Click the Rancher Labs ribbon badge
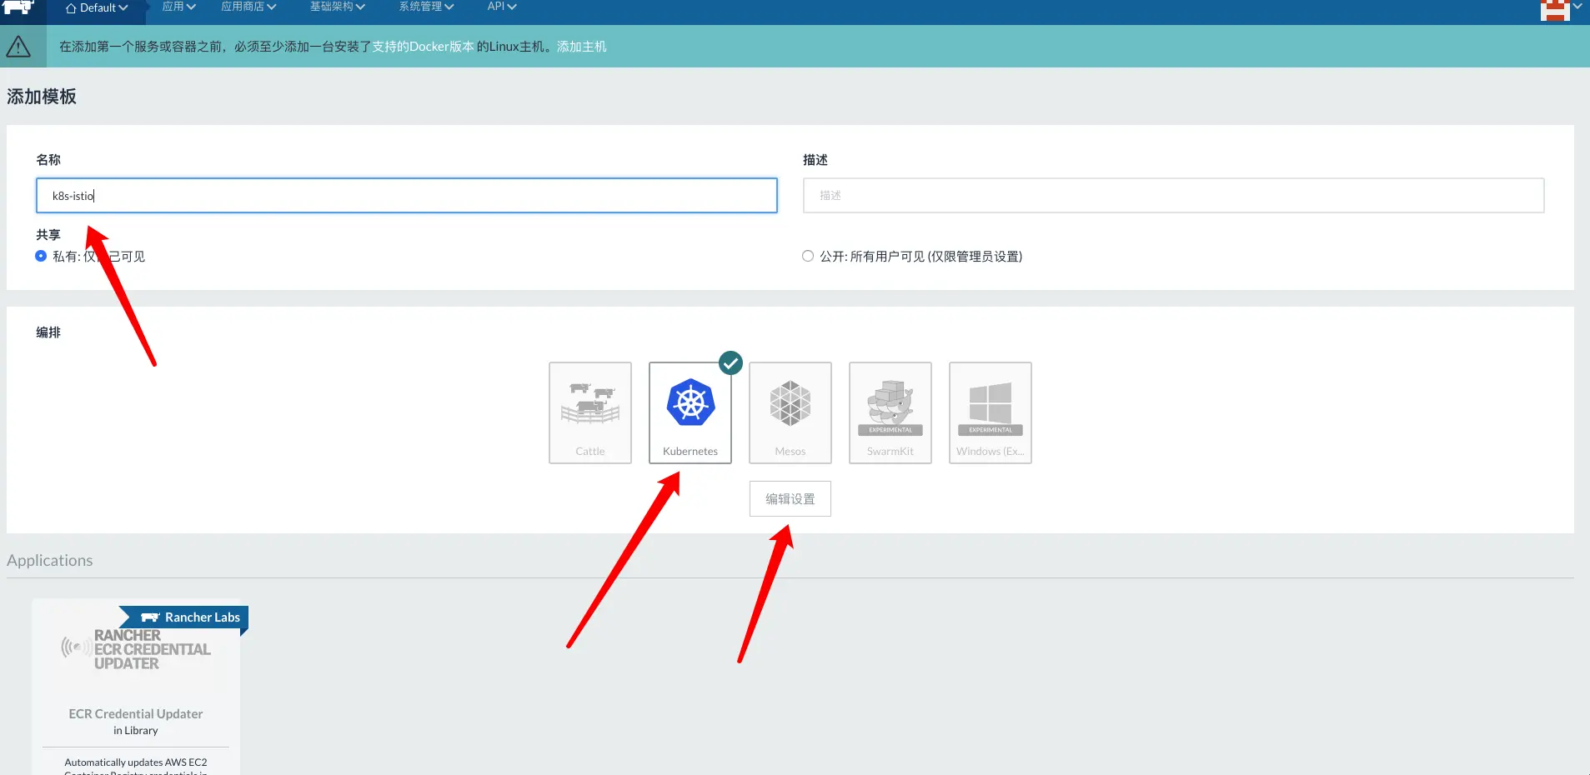Viewport: 1590px width, 775px height. [183, 617]
